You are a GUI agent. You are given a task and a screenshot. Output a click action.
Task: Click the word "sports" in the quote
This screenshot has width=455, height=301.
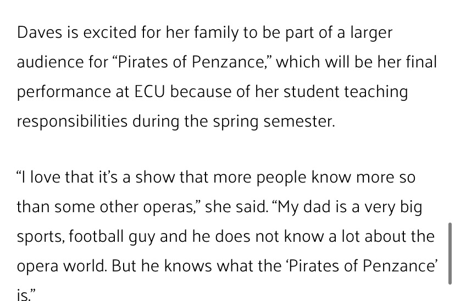tap(37, 236)
